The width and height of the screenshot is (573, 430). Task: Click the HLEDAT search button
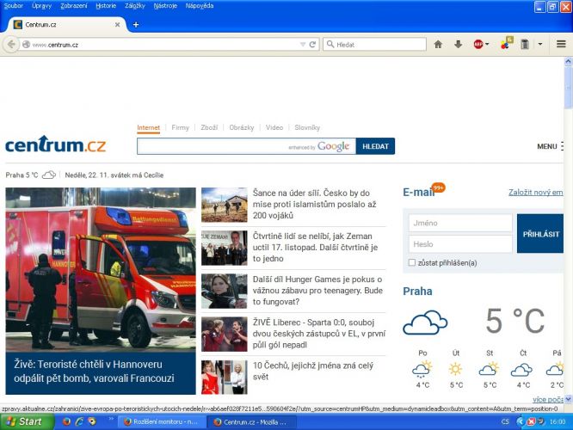tap(375, 146)
